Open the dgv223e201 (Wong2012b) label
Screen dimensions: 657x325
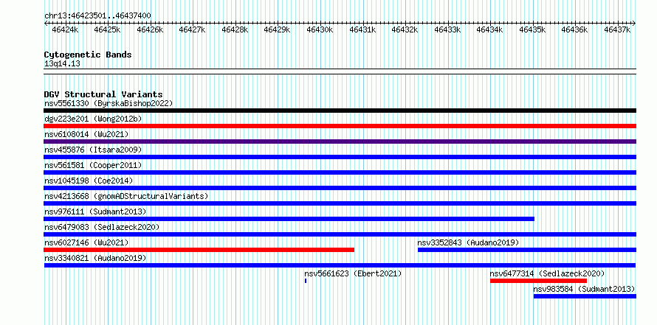coord(93,119)
